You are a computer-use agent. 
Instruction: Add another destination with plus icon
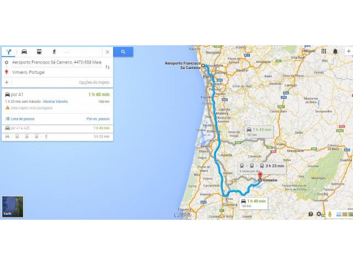[x=7, y=82]
